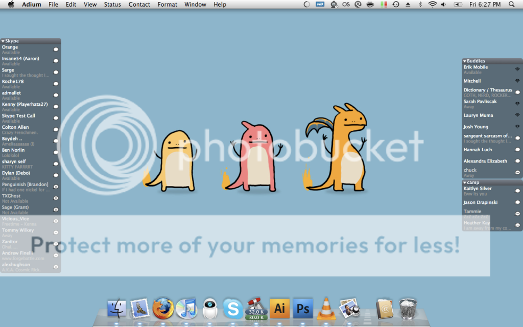
Task: Collapse the Skype contact group
Action: 3,41
